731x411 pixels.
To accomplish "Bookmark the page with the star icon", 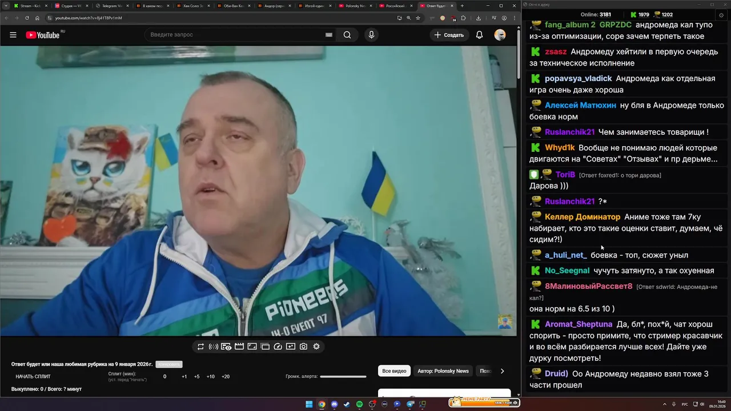I will click(x=418, y=18).
